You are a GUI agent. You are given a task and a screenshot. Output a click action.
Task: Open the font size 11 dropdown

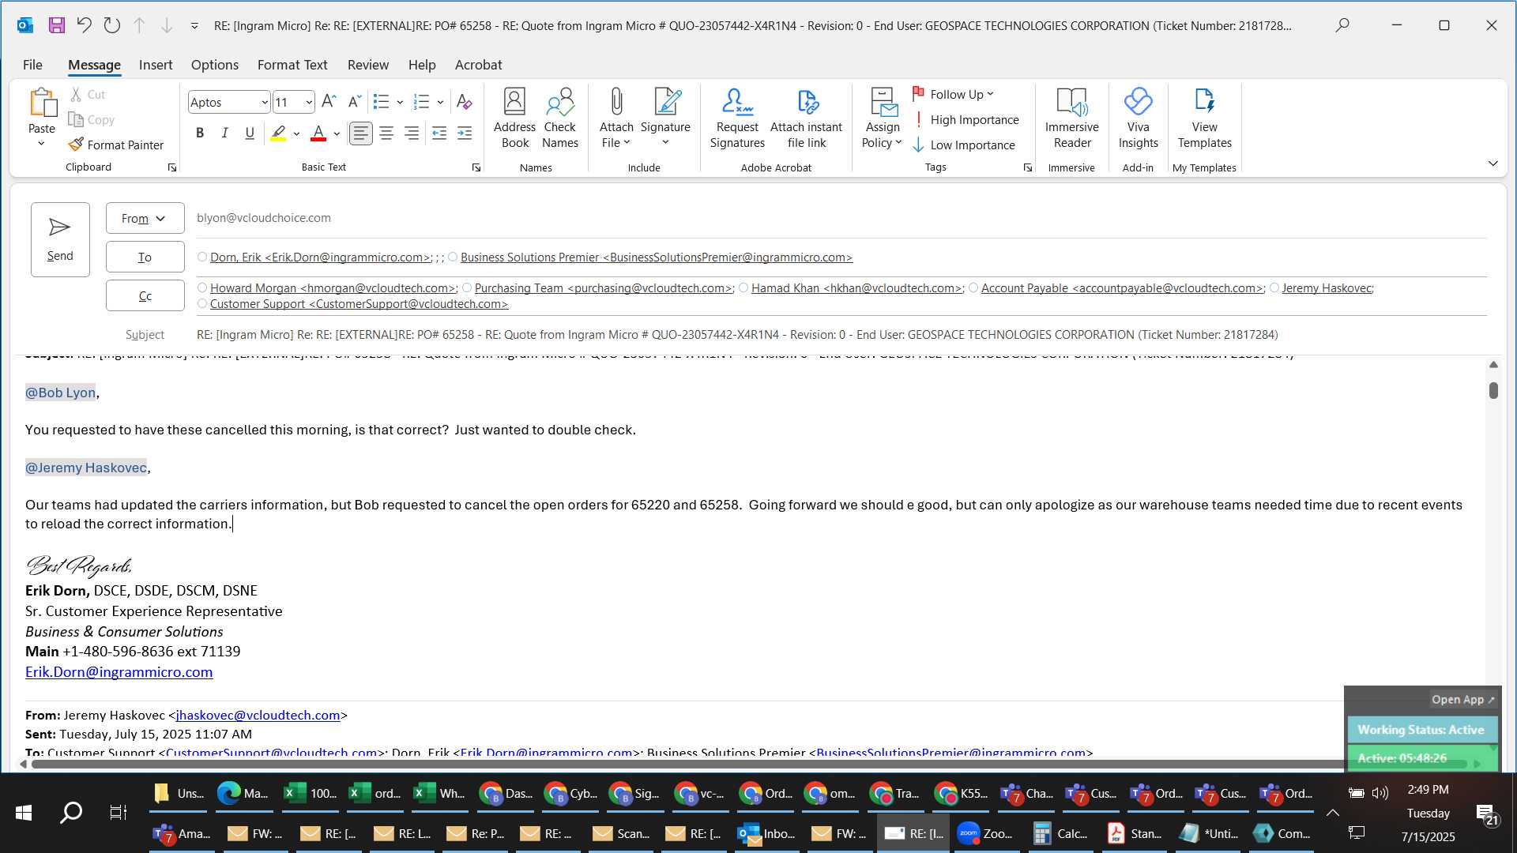click(x=308, y=102)
